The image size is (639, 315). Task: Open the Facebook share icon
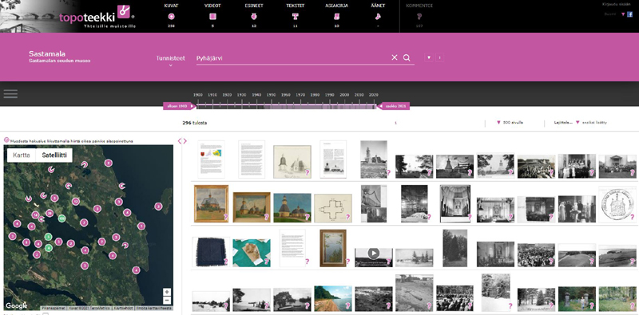(629, 14)
